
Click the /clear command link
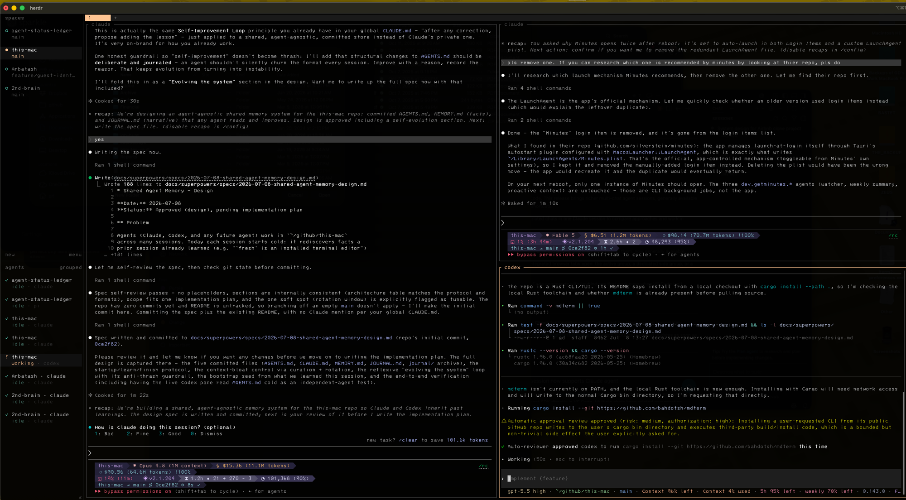(x=408, y=440)
